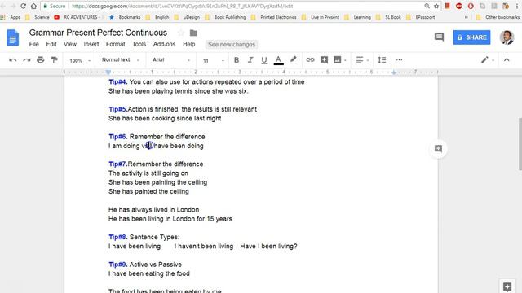Open the Insert menu
The image size is (522, 293).
point(91,44)
